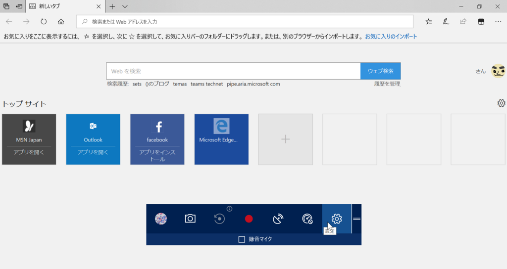
Task: Open Outlook top site tile
Action: coord(93,139)
